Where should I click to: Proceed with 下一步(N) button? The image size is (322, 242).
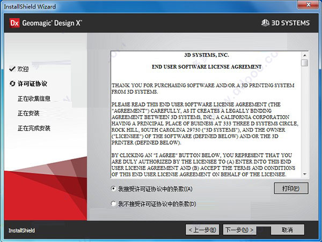click(x=239, y=230)
